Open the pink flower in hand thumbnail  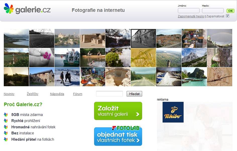[42, 58]
